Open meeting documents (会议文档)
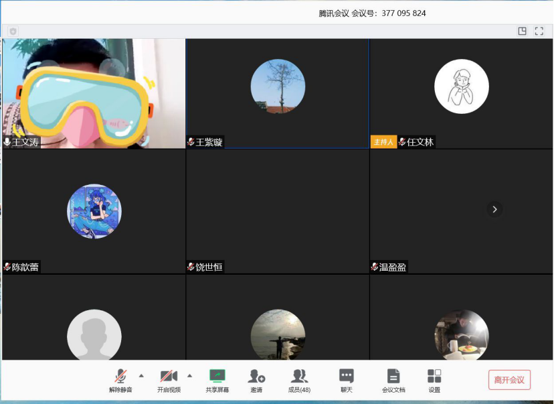 coord(393,377)
